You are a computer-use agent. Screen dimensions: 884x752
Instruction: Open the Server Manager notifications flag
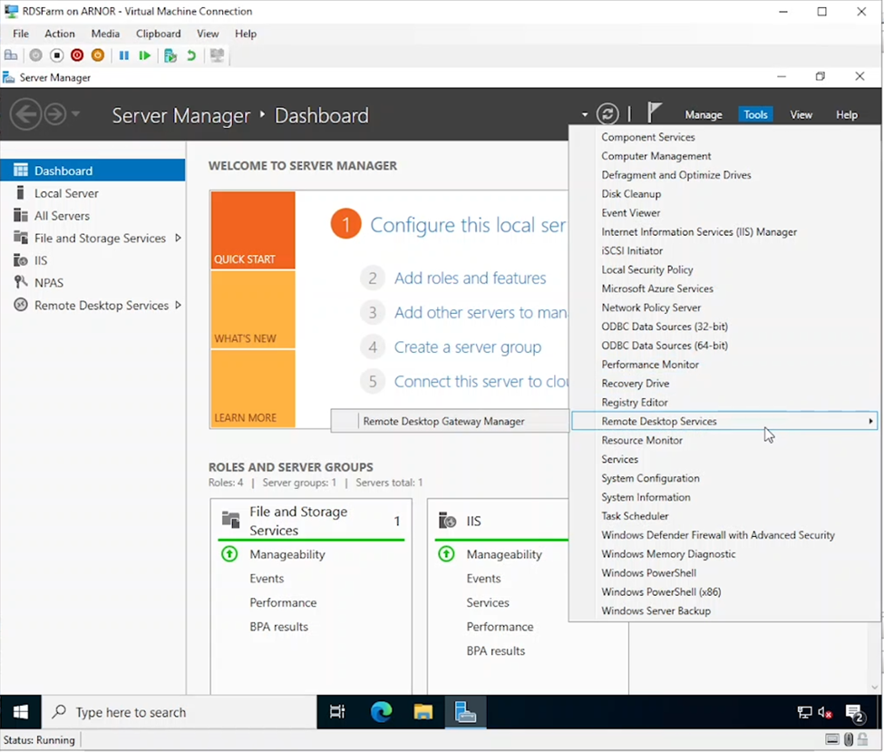[x=655, y=112]
